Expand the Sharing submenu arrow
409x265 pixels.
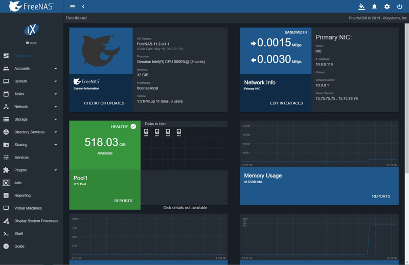click(x=56, y=145)
